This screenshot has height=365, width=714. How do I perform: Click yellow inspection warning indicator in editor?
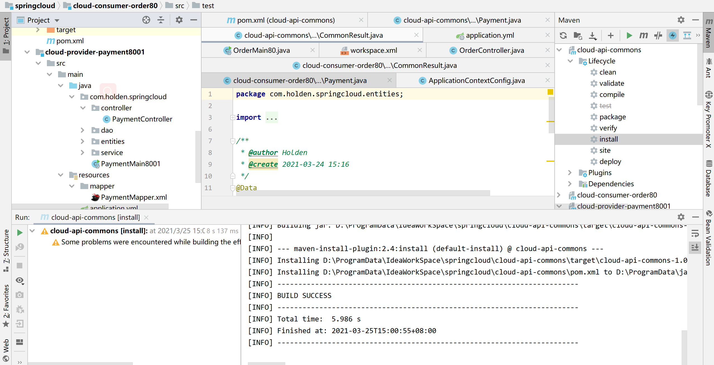point(550,92)
